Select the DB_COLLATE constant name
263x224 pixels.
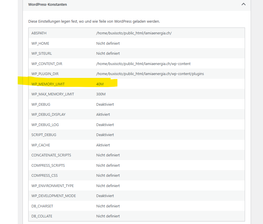click(42, 217)
